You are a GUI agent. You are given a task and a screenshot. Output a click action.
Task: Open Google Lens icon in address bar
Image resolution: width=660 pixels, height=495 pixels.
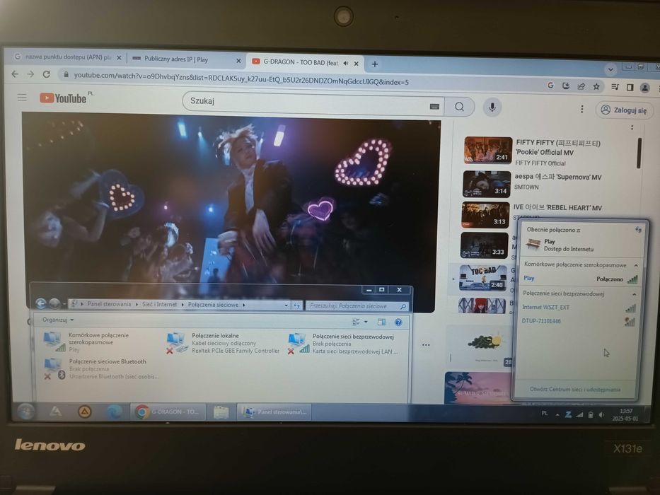pos(550,86)
